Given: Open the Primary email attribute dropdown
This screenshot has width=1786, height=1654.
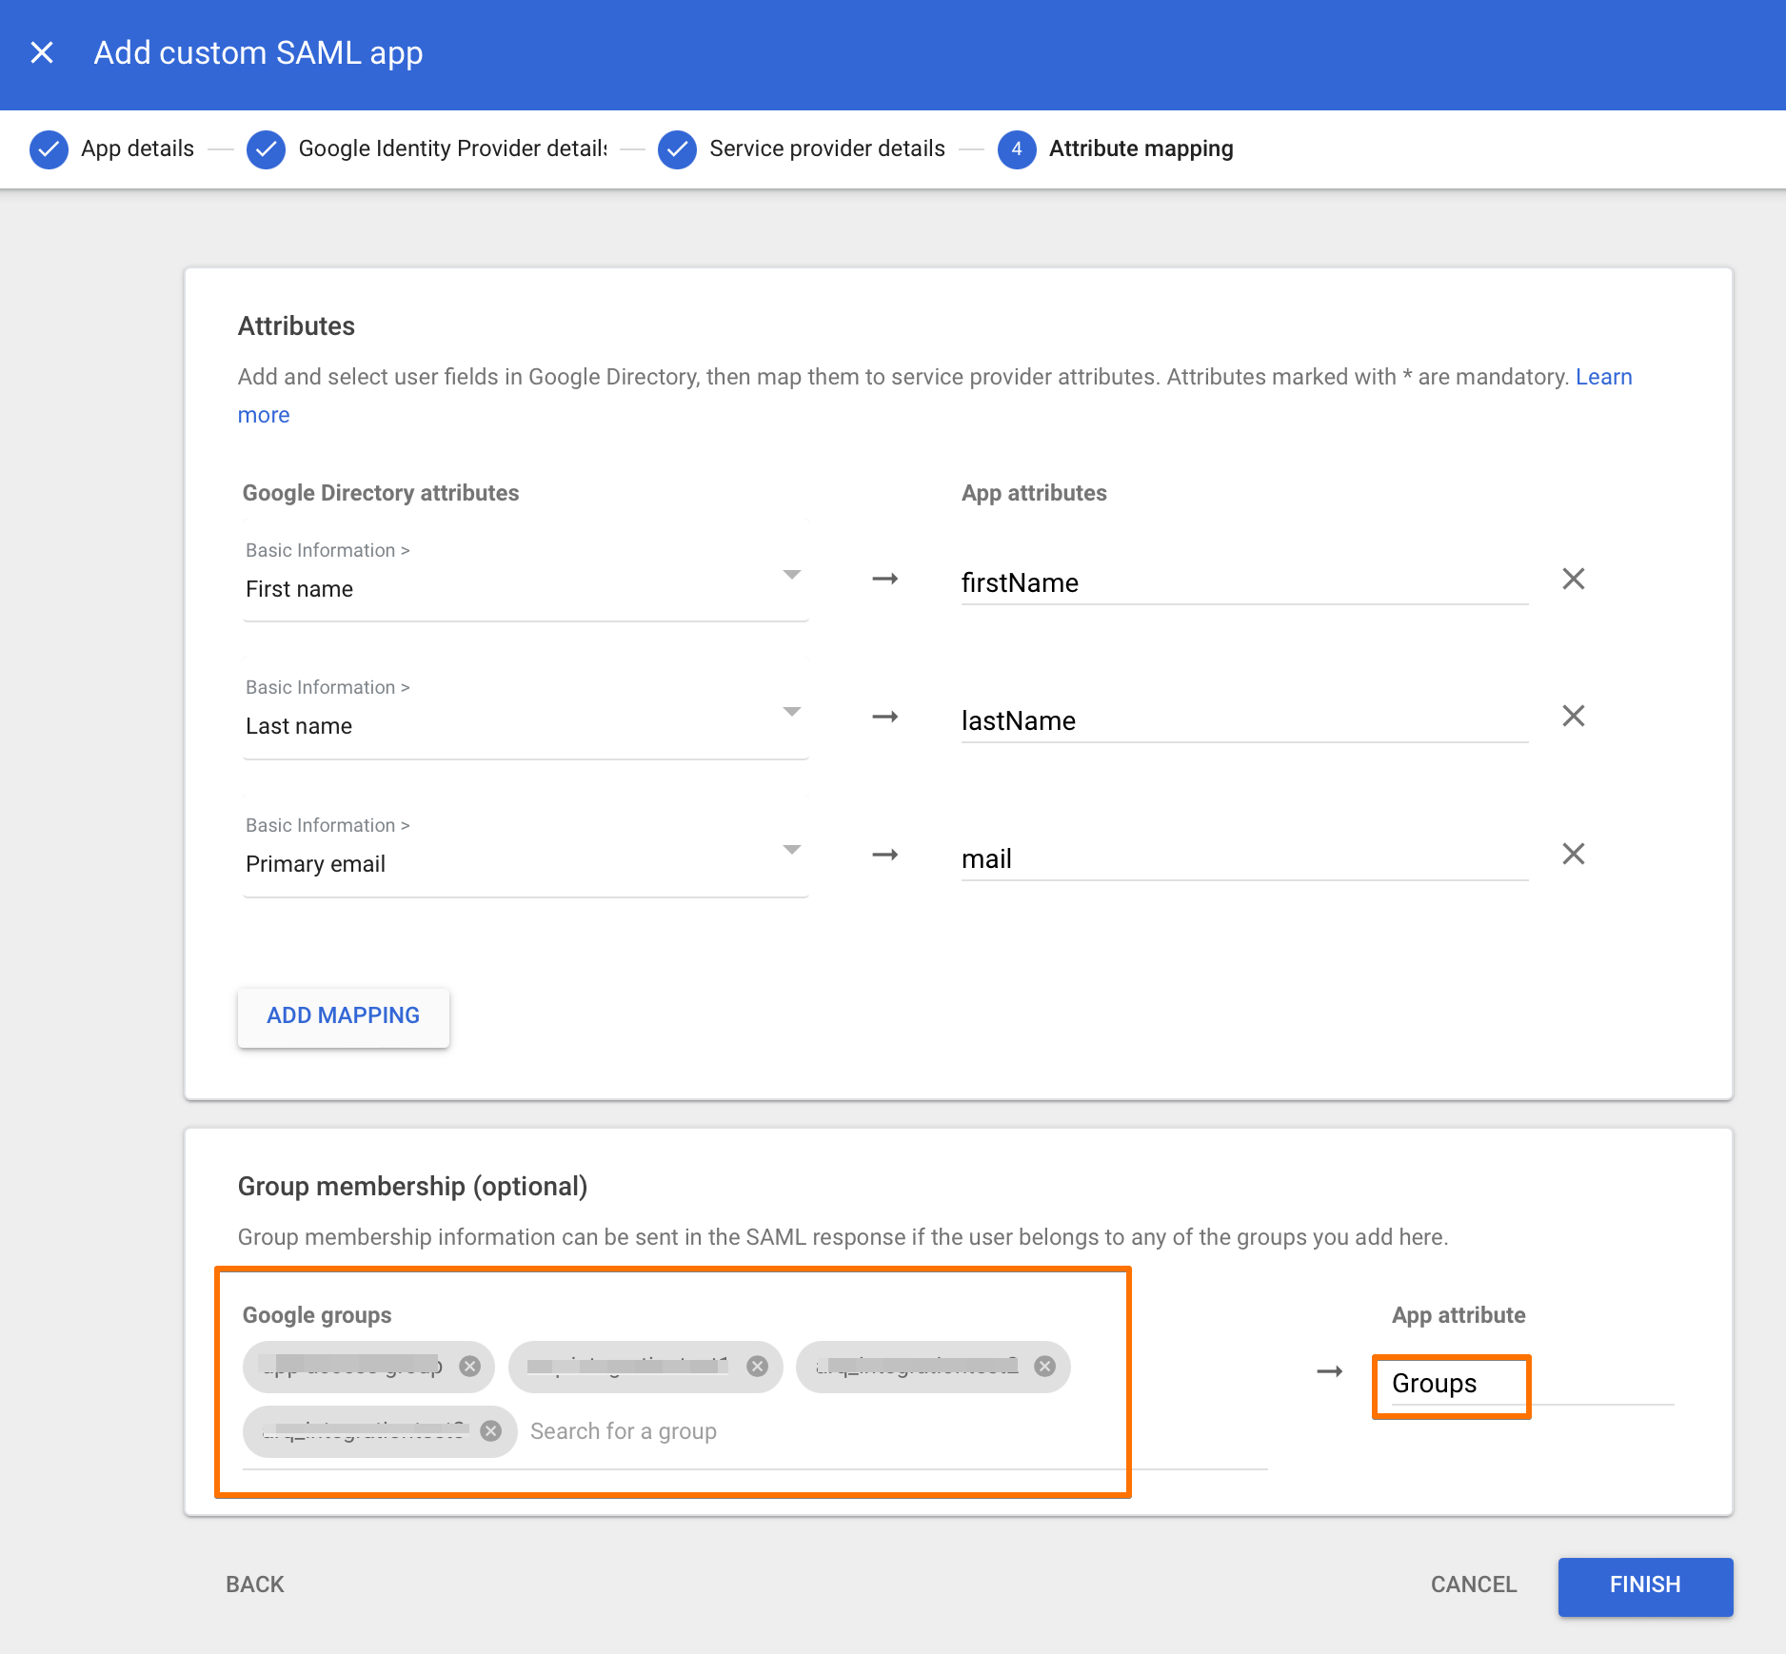Looking at the screenshot, I should pos(526,852).
